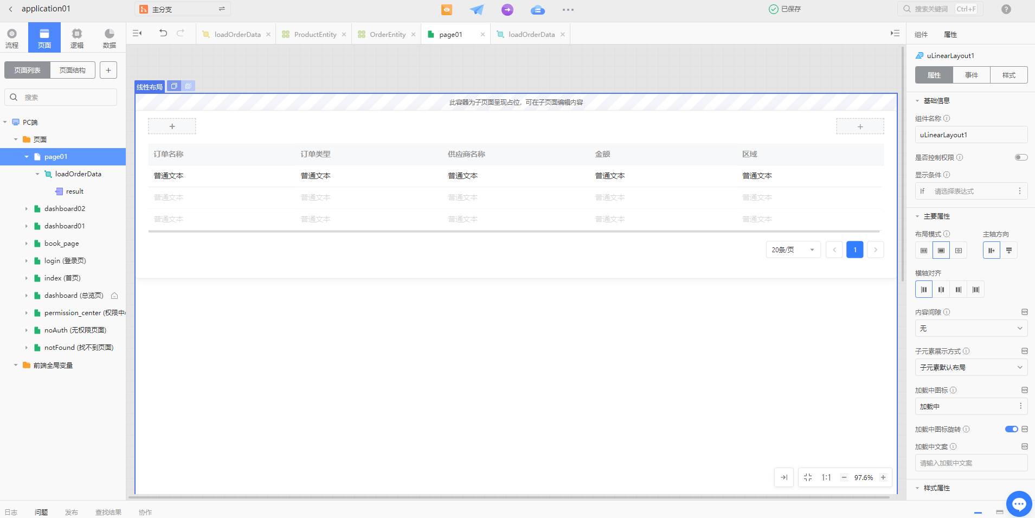The width and height of the screenshot is (1035, 518).
Task: Open the 内容间隙 dropdown showing 无
Action: coord(971,328)
